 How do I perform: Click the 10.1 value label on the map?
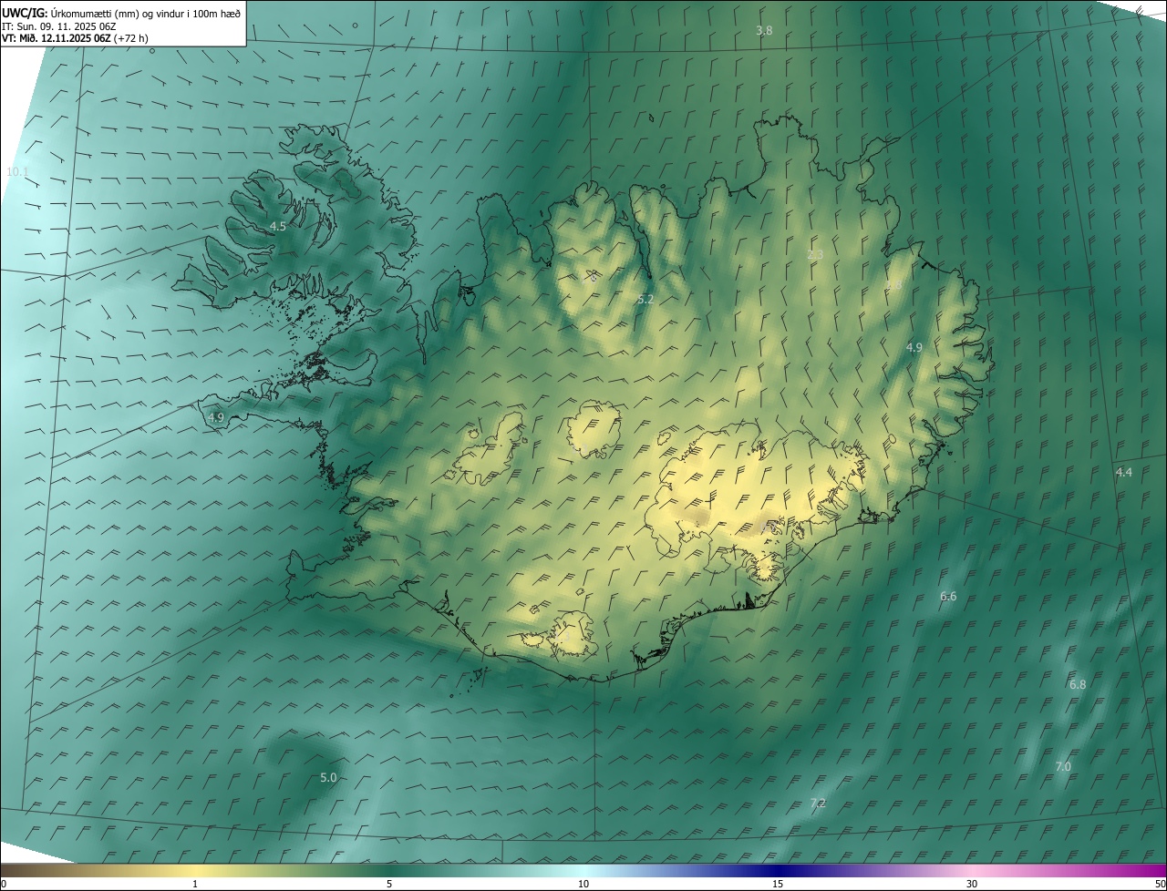pyautogui.click(x=17, y=171)
